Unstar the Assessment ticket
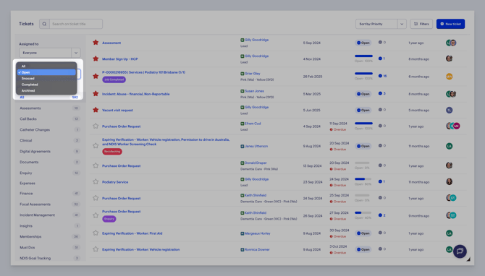This screenshot has height=276, width=485. [x=96, y=43]
